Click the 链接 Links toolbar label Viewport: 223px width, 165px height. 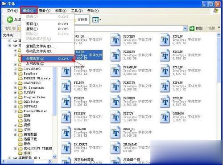coord(212,28)
